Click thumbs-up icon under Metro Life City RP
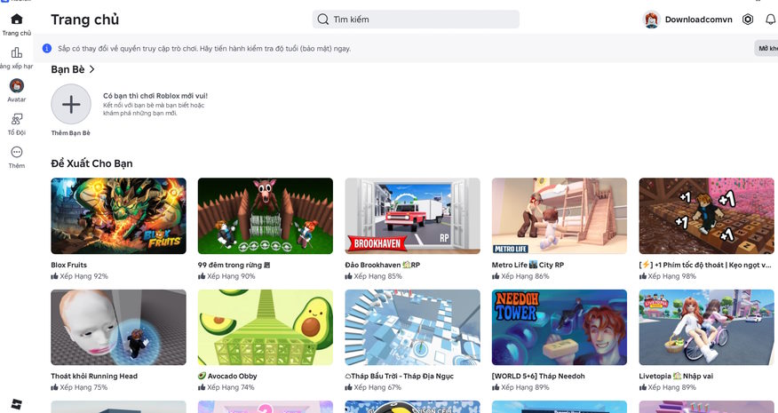The height and width of the screenshot is (413, 778). click(x=496, y=276)
